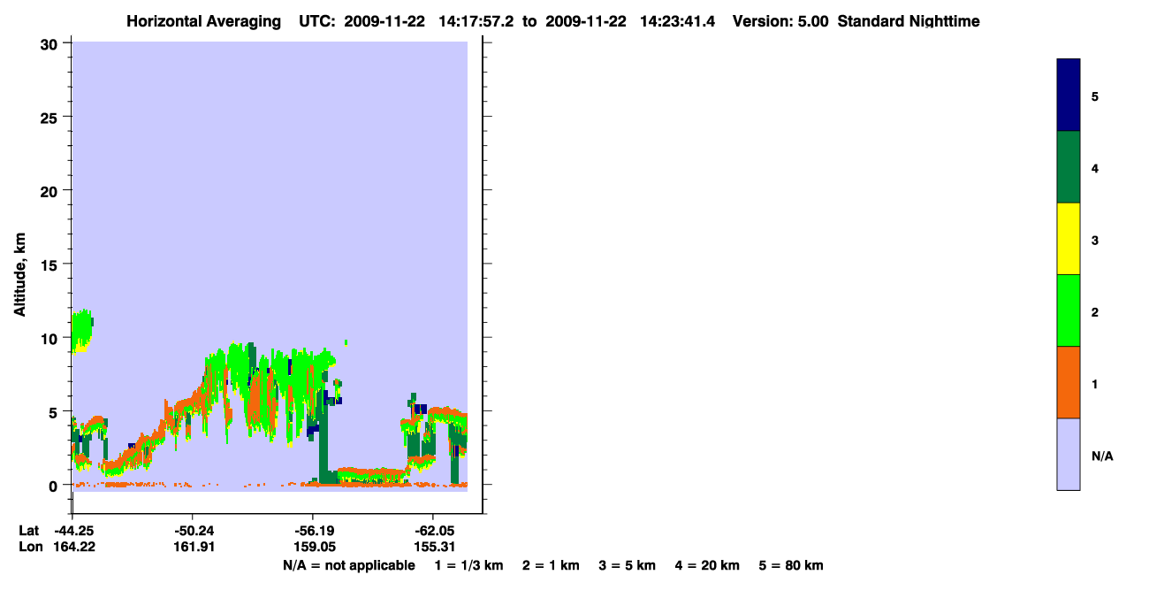The width and height of the screenshot is (1149, 590).
Task: Click the colorbar label 3
Action: tap(1095, 240)
